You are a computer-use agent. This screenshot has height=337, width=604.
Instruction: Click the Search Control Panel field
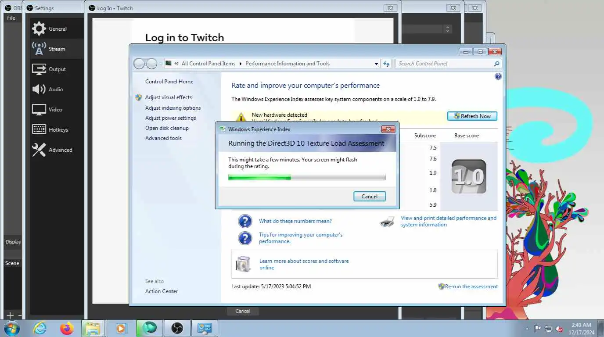(x=443, y=64)
